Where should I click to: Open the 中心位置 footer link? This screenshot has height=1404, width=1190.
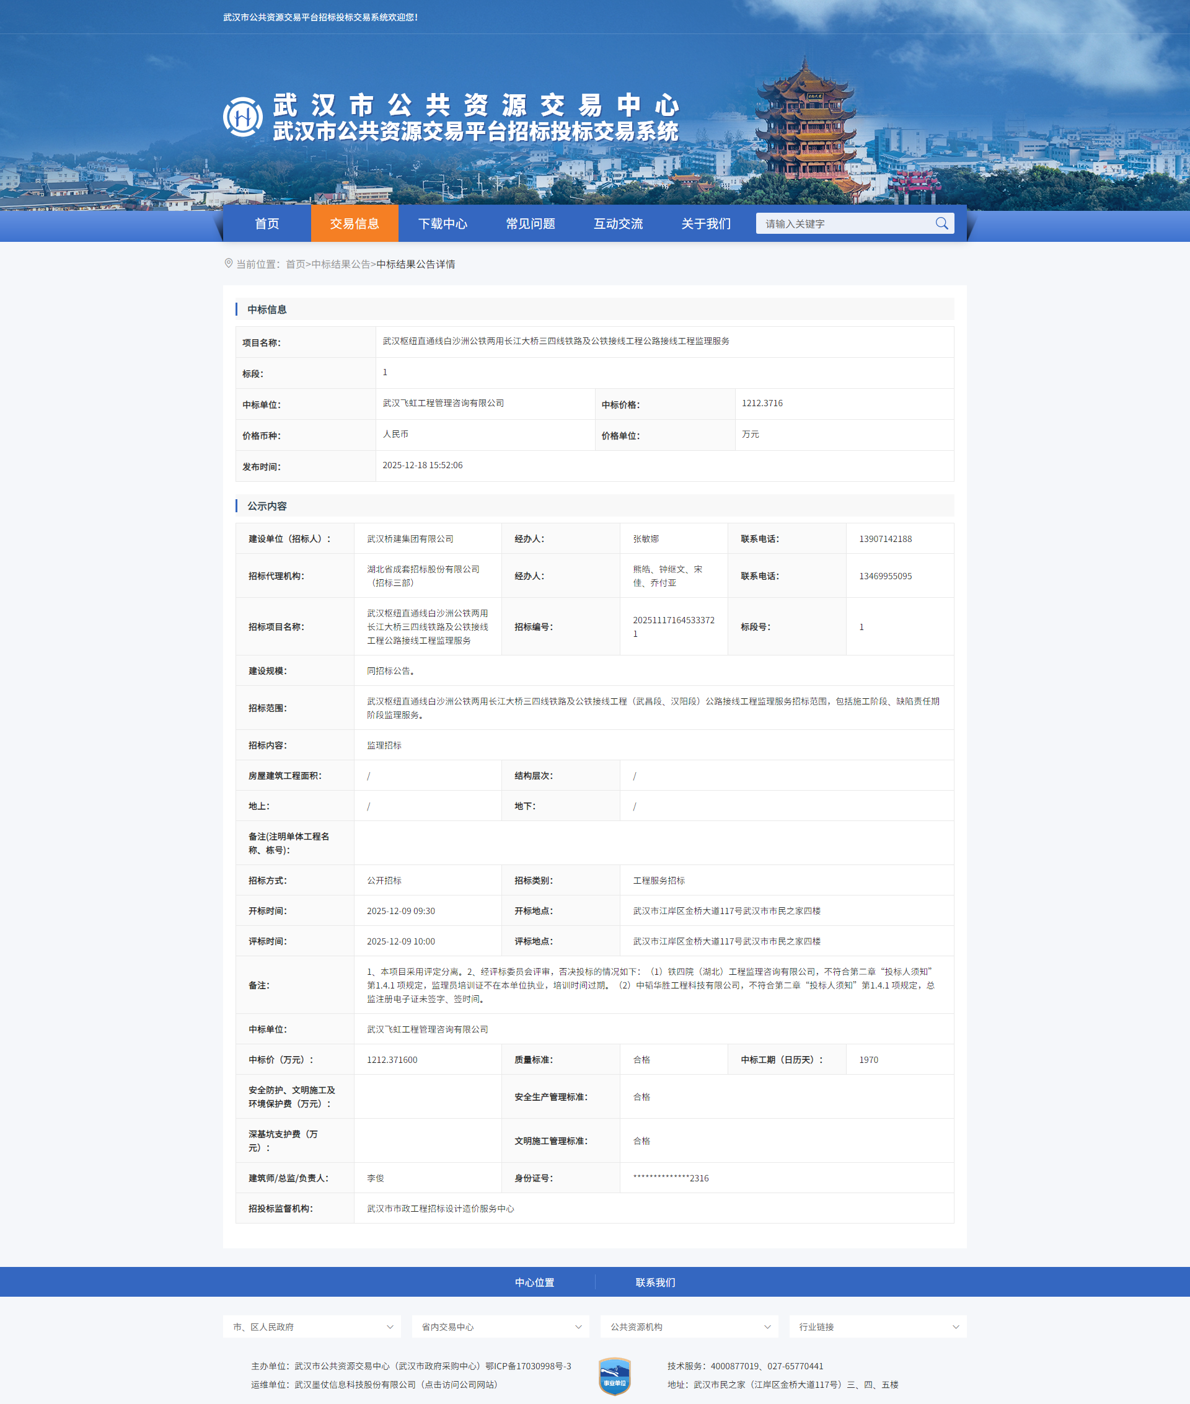(x=534, y=1282)
